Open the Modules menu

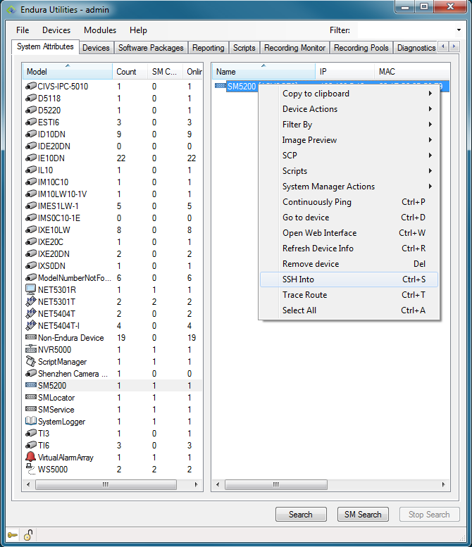(100, 30)
